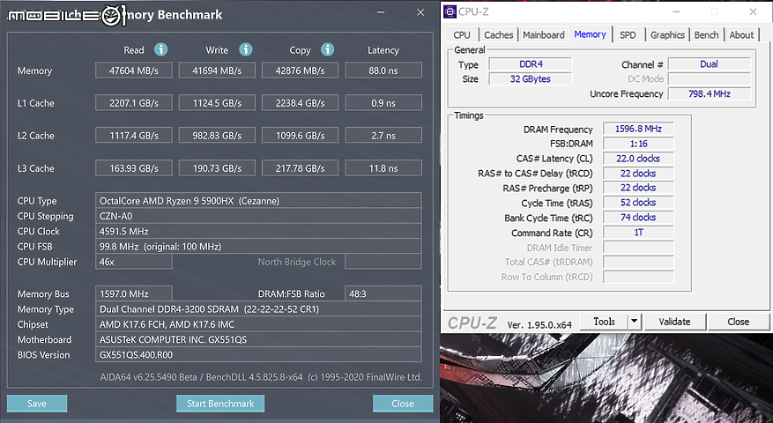Image resolution: width=773 pixels, height=423 pixels.
Task: Select the Channel # field showing Dual
Action: 709,64
